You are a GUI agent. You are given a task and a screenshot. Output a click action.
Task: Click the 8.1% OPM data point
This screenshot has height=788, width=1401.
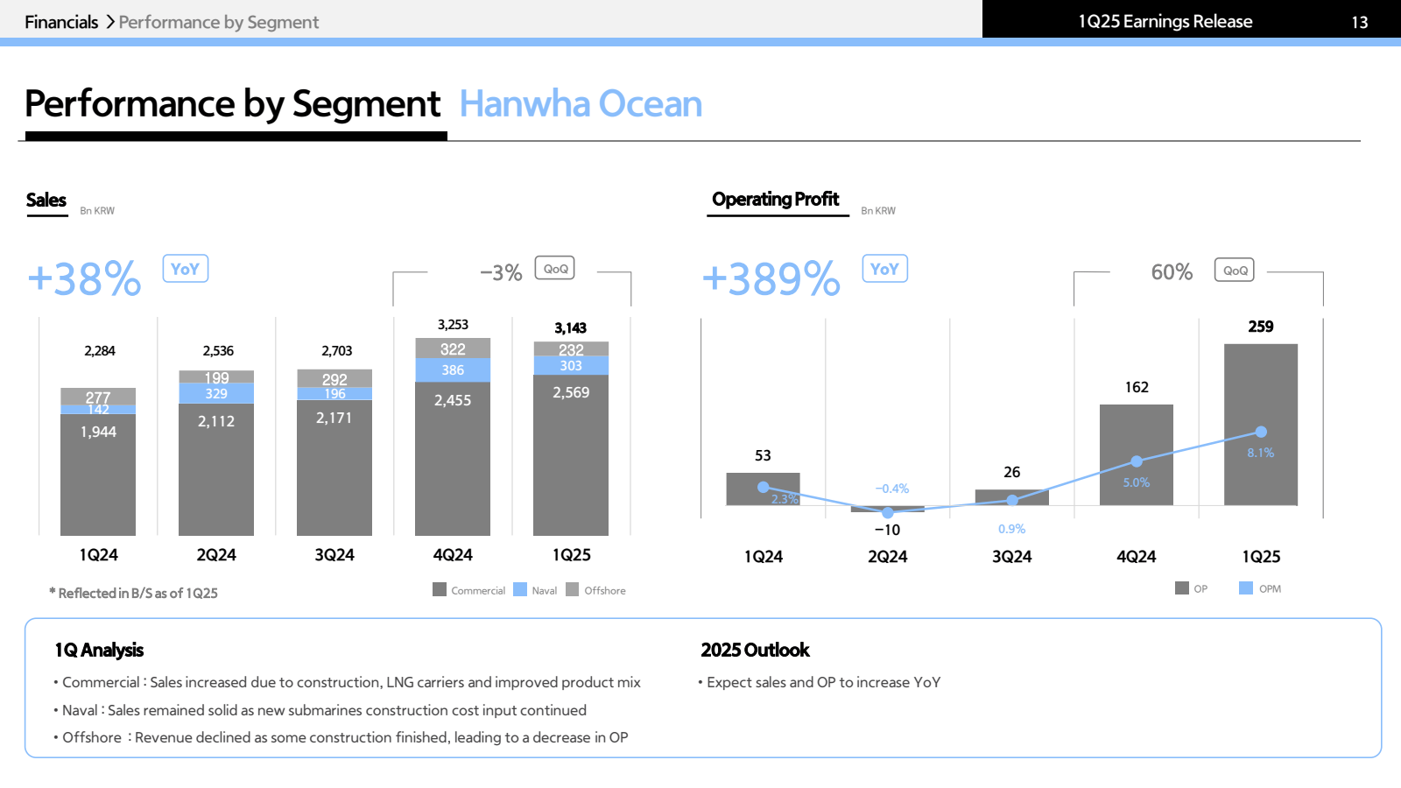tap(1261, 432)
